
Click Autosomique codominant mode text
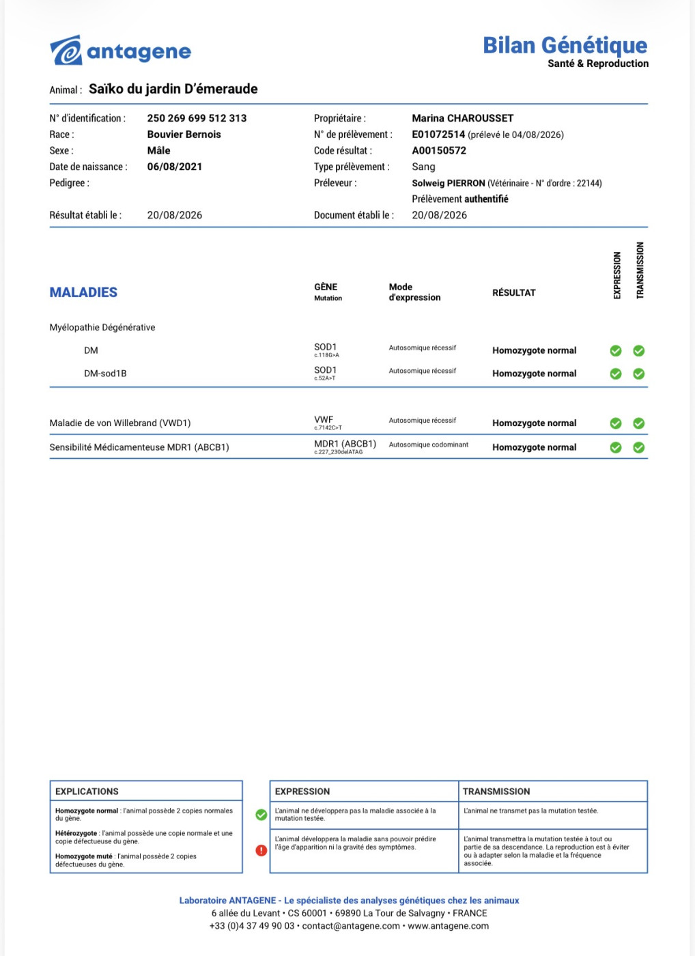(429, 445)
